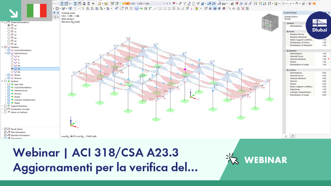The width and height of the screenshot is (331, 186).
Task: Toggle the Global Deformations checkbox
Action: pos(5,22)
